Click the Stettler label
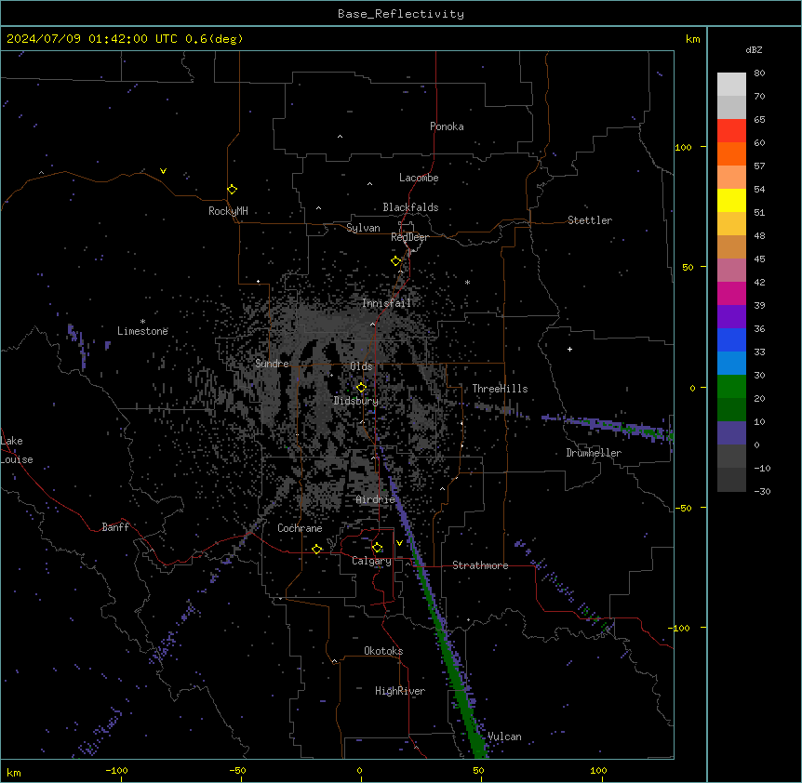The width and height of the screenshot is (802, 783). point(590,220)
